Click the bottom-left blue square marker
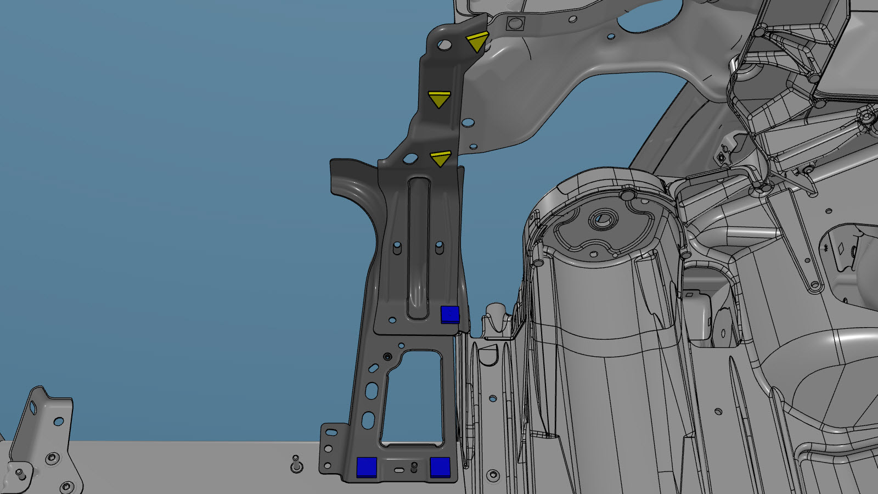The image size is (878, 494). (367, 467)
